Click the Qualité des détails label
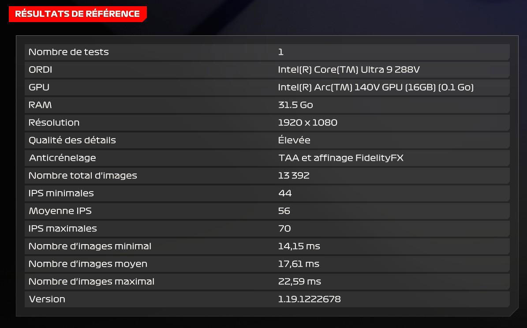Viewport: 527px width, 328px height. (x=72, y=140)
